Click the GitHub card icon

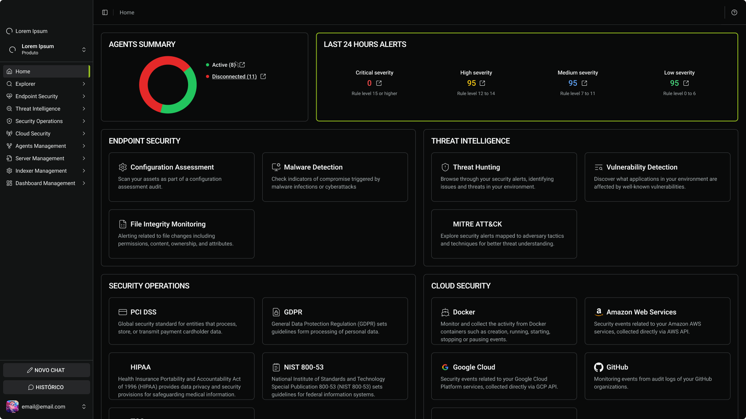(x=599, y=367)
